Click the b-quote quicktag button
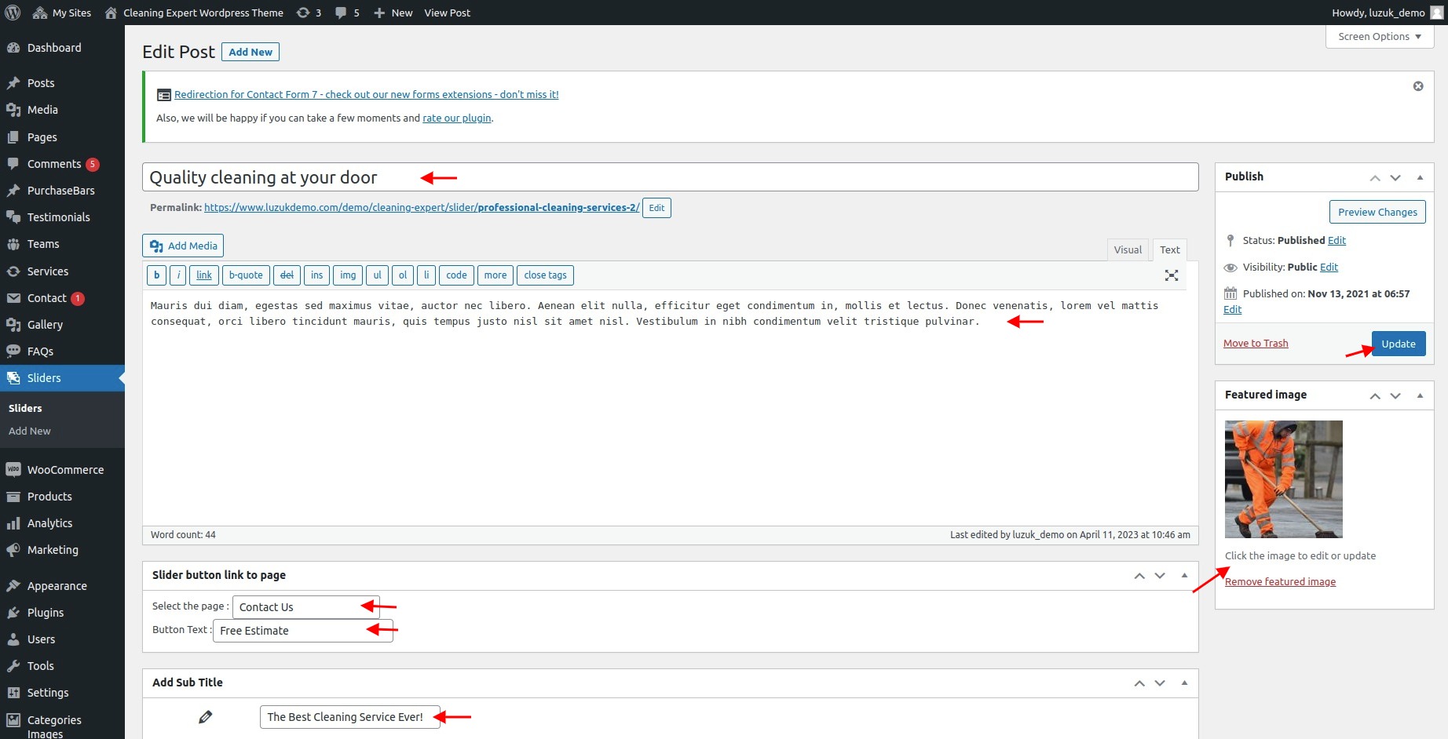Image resolution: width=1448 pixels, height=739 pixels. pyautogui.click(x=246, y=275)
